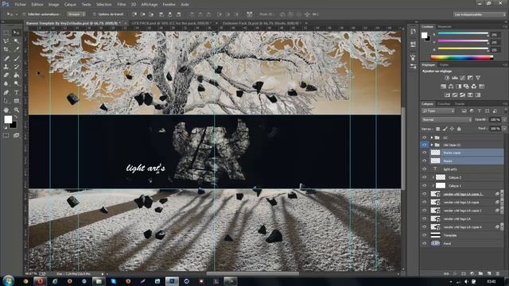Select the Eraser tool
The width and height of the screenshot is (509, 286).
click(6, 75)
